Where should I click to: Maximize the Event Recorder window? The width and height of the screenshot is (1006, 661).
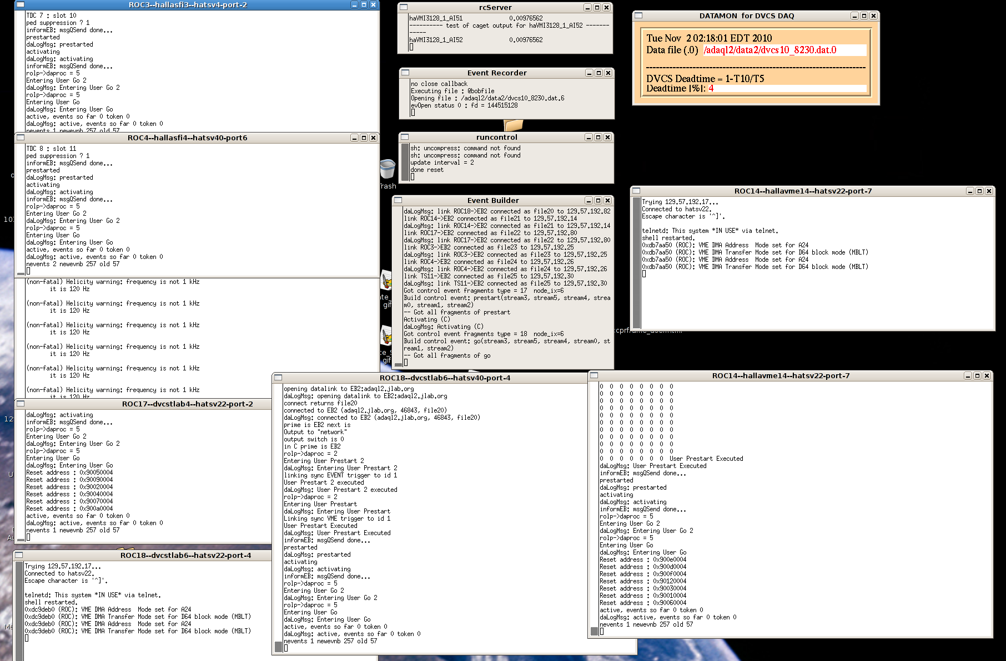tap(598, 73)
